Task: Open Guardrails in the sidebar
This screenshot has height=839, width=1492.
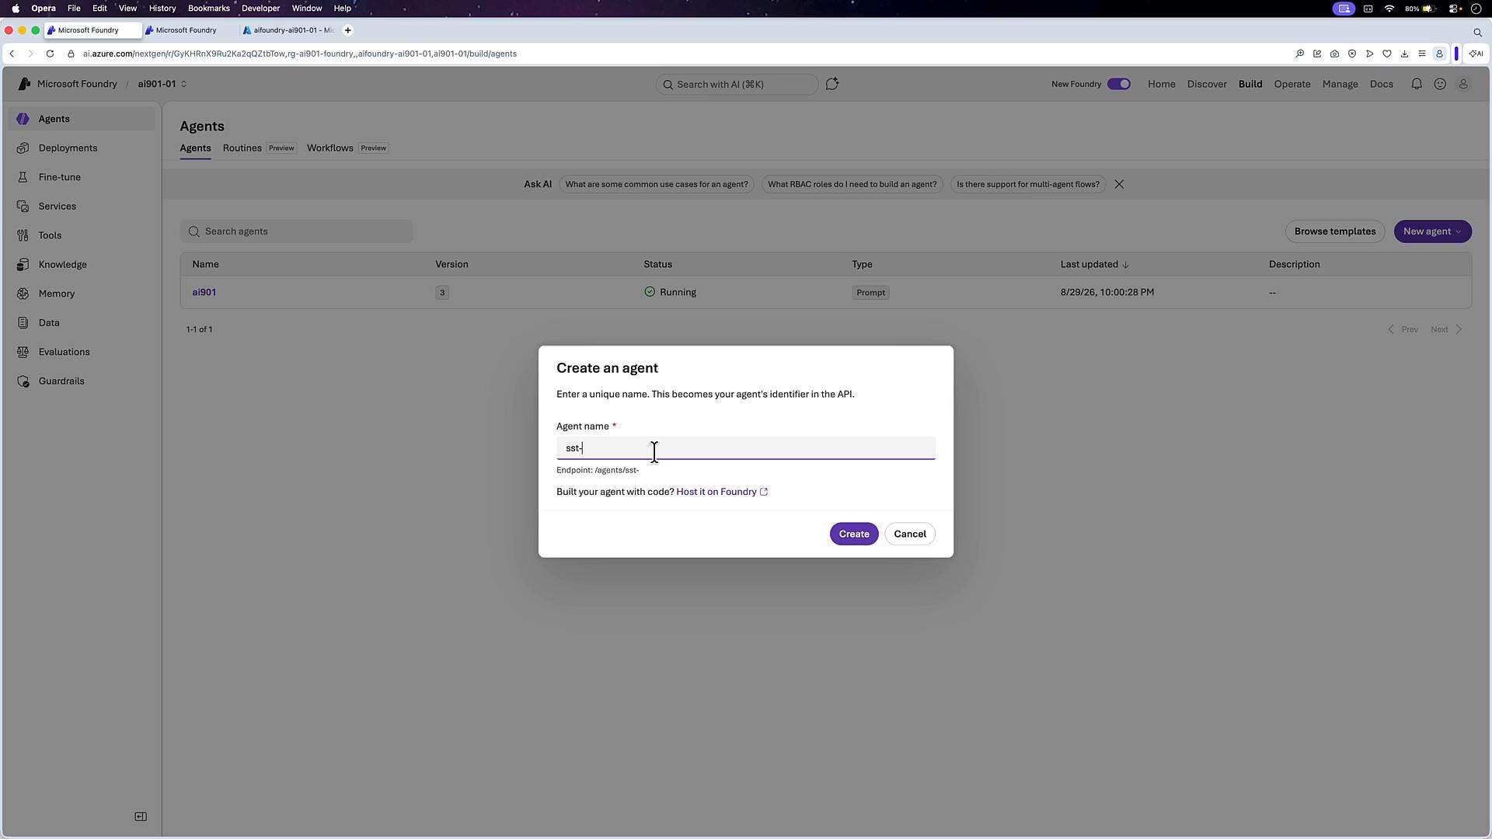Action: [x=82, y=381]
